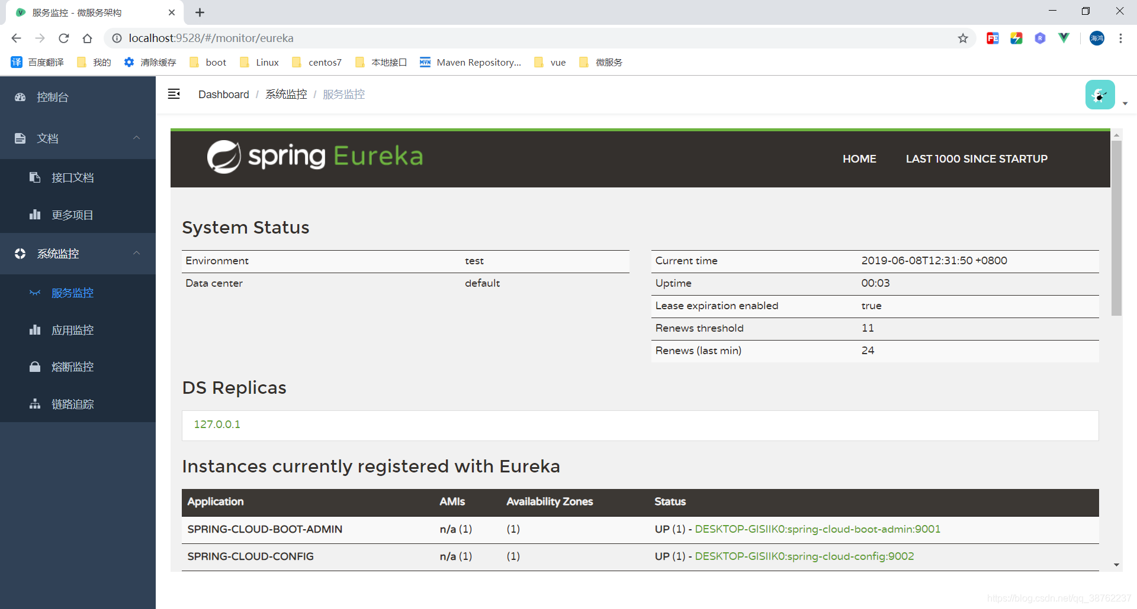
Task: Click the 服务监控 eye icon
Action: [x=35, y=293]
